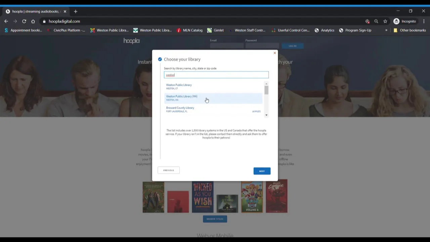Click the Browse Titles button
430x242 pixels.
point(215,219)
